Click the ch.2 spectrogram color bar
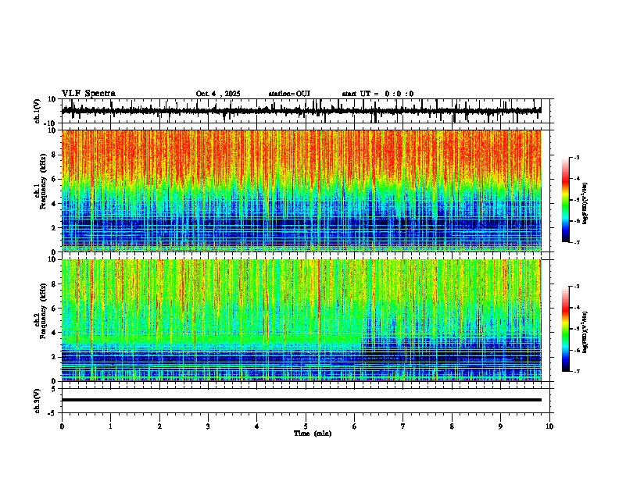The image size is (619, 478). click(566, 329)
